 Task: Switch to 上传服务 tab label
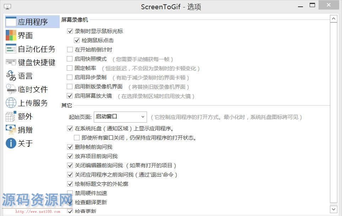click(x=33, y=103)
